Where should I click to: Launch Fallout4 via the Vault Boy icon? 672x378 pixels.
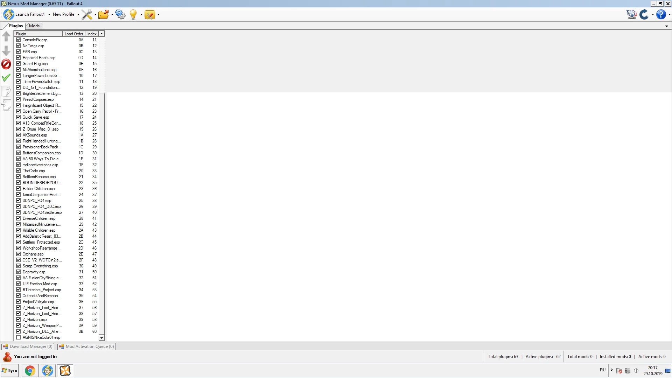[9, 14]
